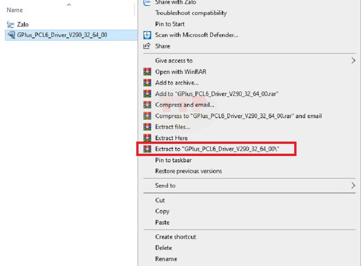This screenshot has height=266, width=361.
Task: Choose Rename from the context menu
Action: tap(166, 259)
